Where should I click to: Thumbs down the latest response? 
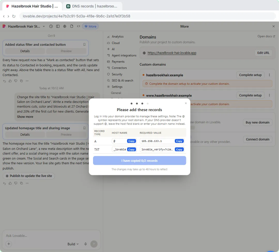point(16,183)
